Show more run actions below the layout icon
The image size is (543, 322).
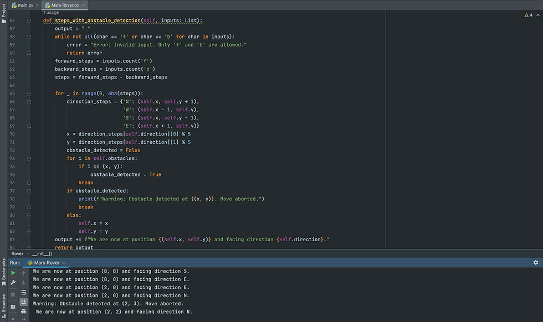coord(13,319)
